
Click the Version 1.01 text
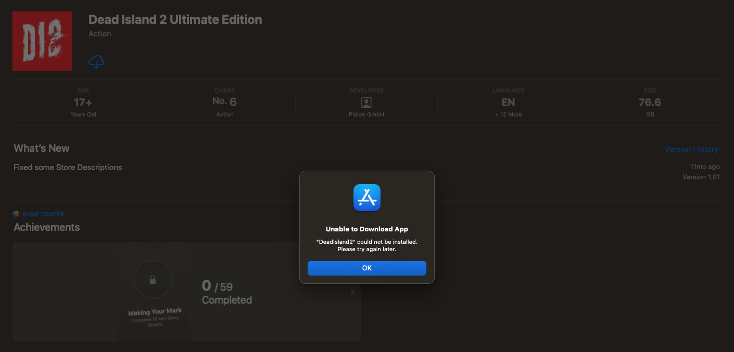pyautogui.click(x=701, y=177)
